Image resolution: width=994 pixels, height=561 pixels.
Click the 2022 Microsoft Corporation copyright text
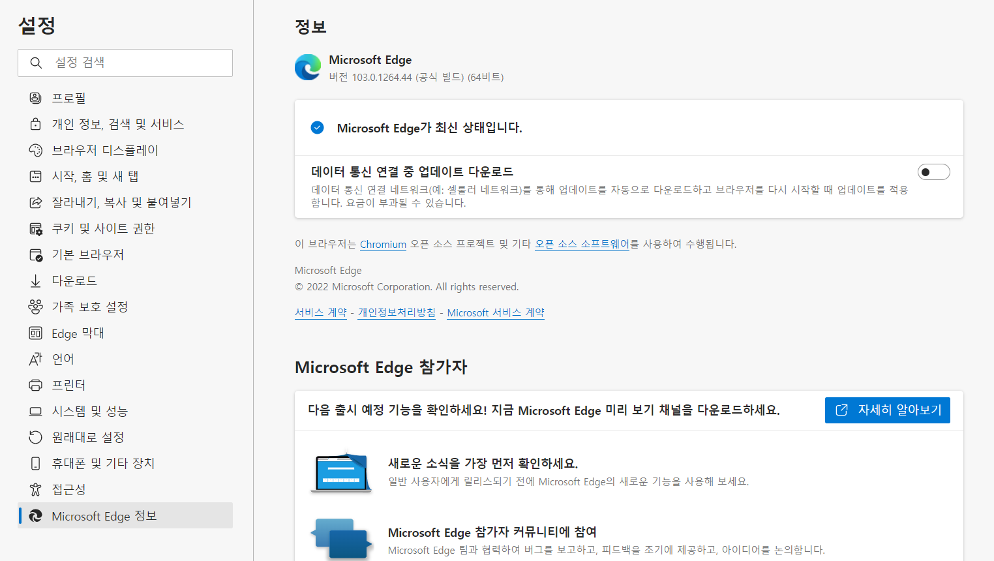click(x=407, y=287)
